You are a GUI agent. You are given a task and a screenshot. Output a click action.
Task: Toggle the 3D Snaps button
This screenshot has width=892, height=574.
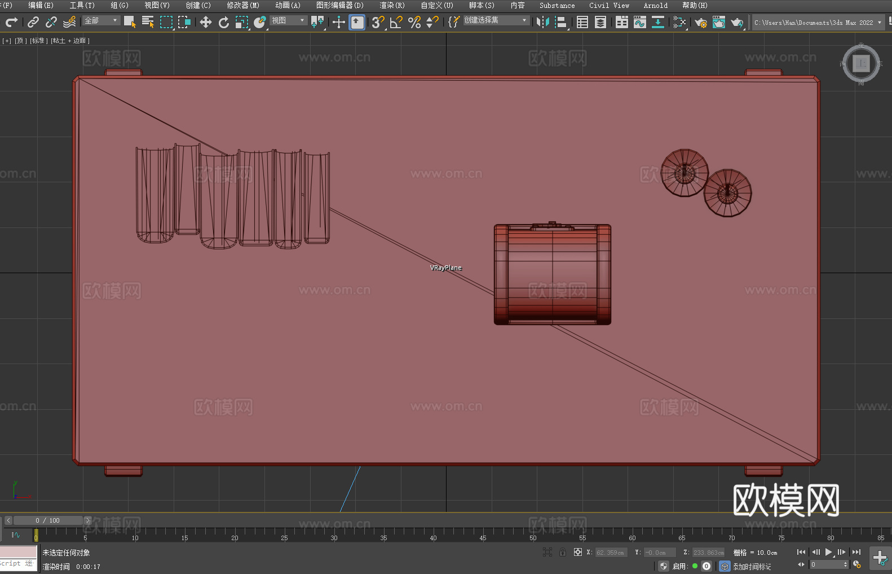(x=378, y=22)
